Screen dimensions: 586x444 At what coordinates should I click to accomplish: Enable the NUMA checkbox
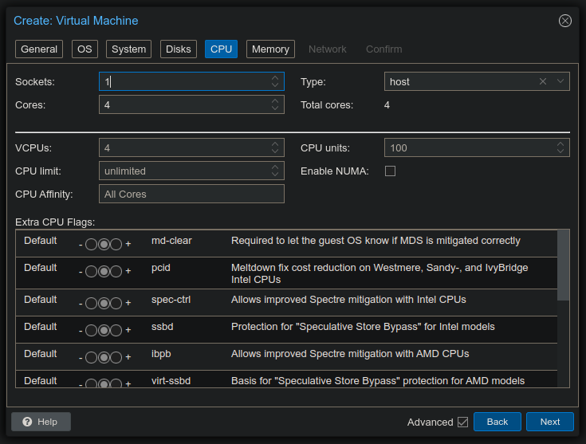tap(390, 171)
